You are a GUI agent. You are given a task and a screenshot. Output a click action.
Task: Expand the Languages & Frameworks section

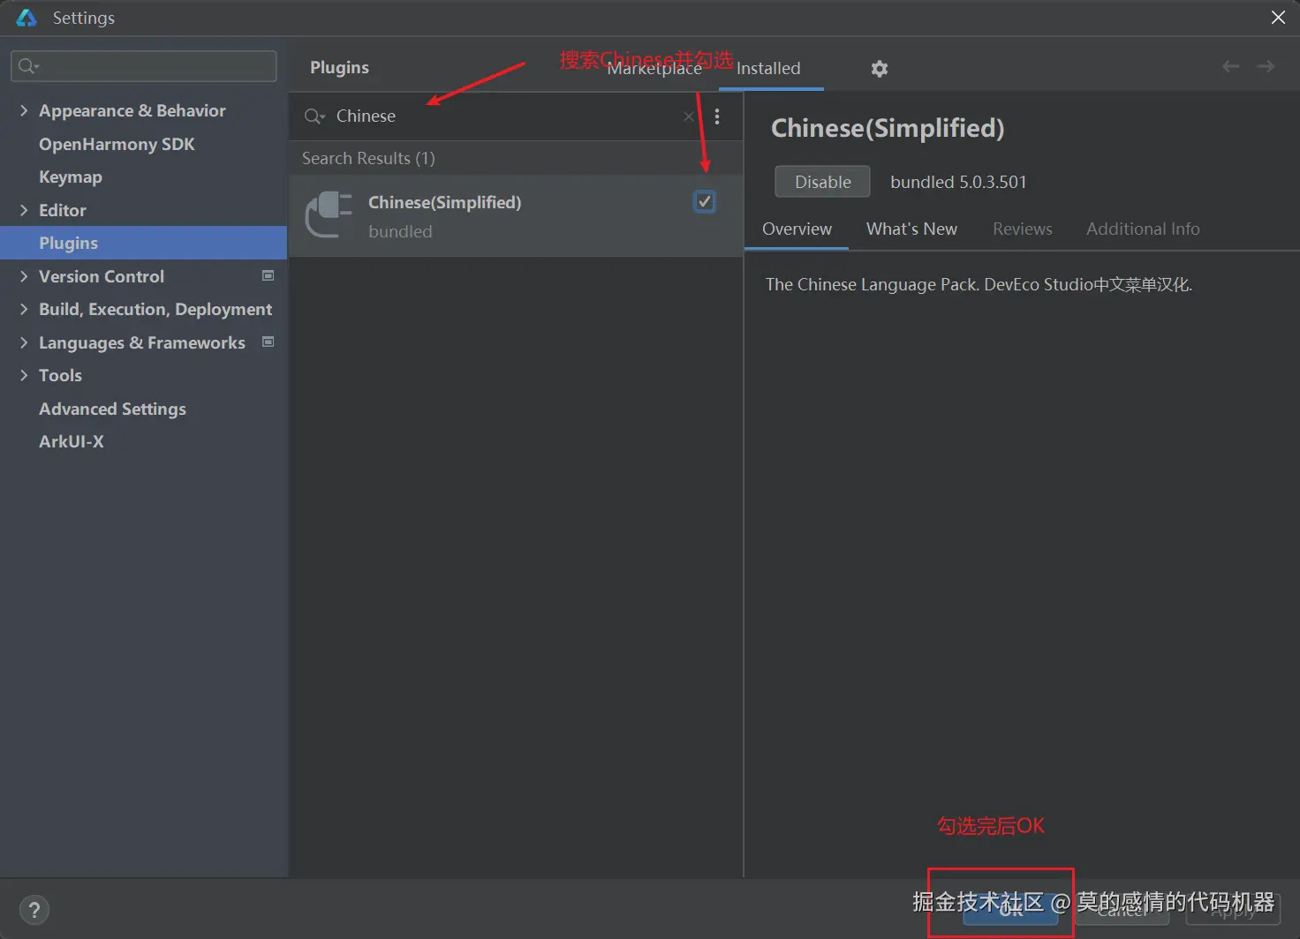click(24, 342)
